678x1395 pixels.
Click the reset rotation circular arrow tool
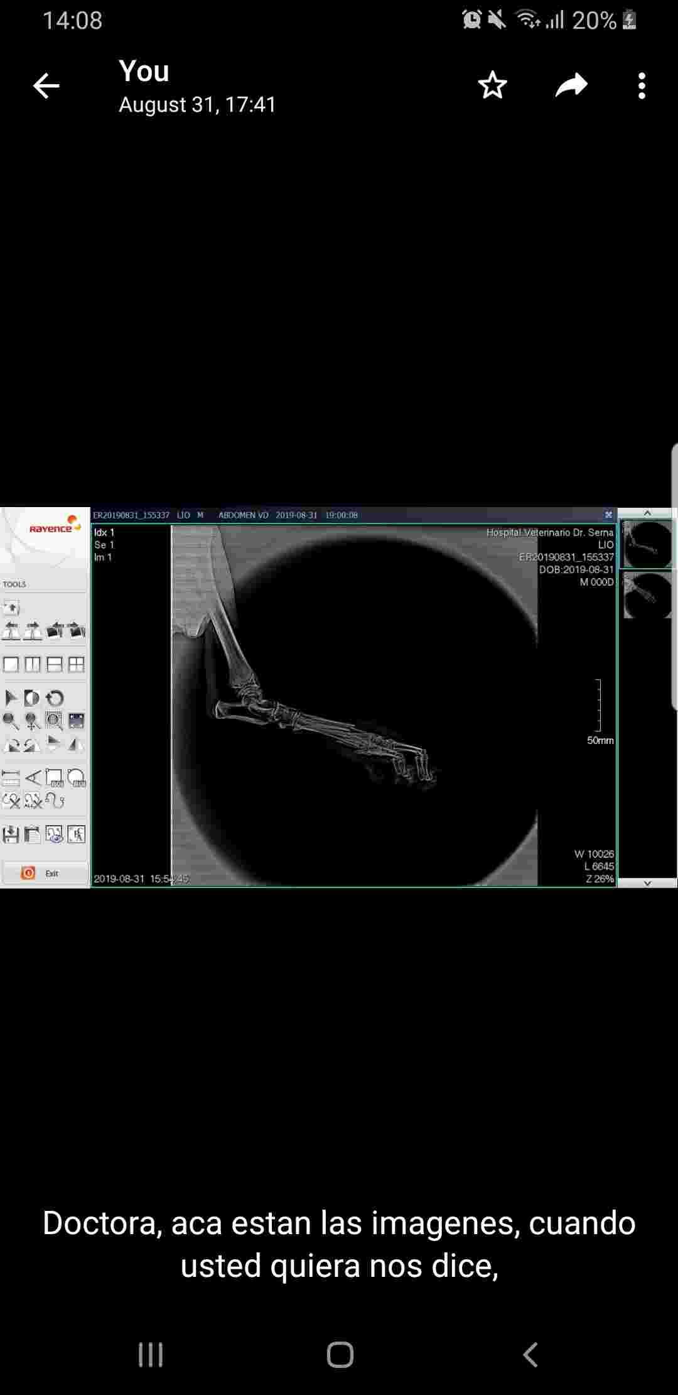click(x=55, y=697)
